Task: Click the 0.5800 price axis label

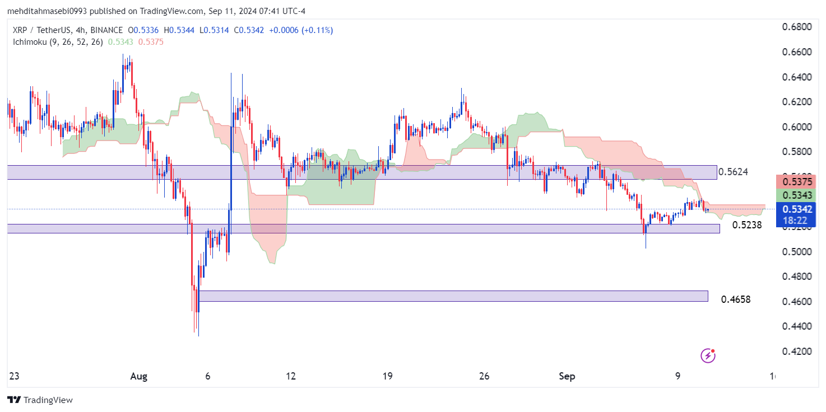Action: (x=797, y=152)
